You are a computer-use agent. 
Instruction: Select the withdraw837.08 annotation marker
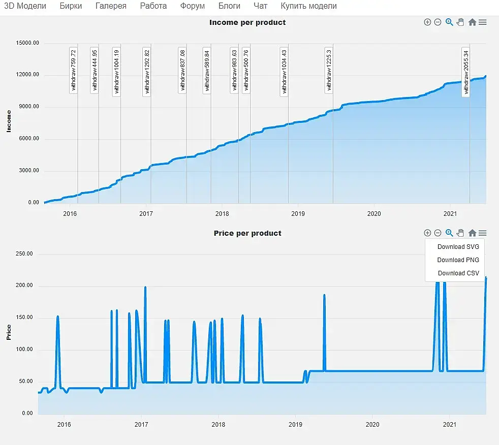point(182,70)
